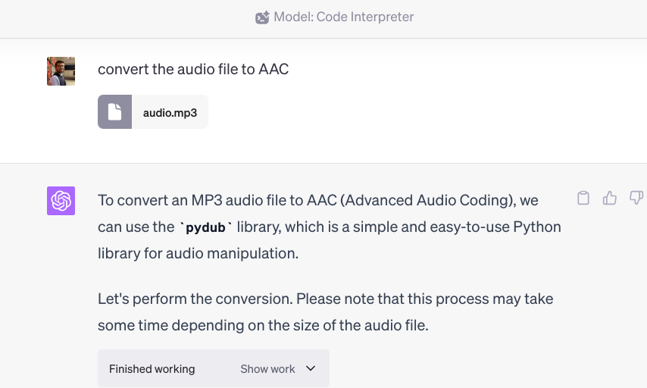Copy the assistant response with clipboard icon
This screenshot has width=647, height=388.
tap(583, 199)
